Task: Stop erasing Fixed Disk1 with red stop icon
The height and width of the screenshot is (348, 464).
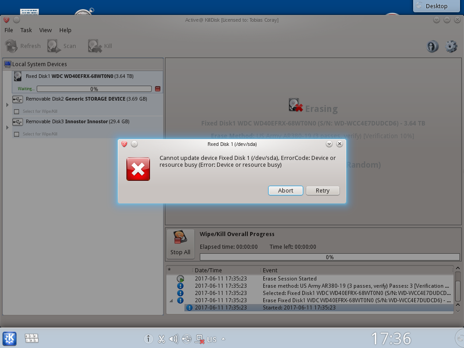Action: point(158,89)
